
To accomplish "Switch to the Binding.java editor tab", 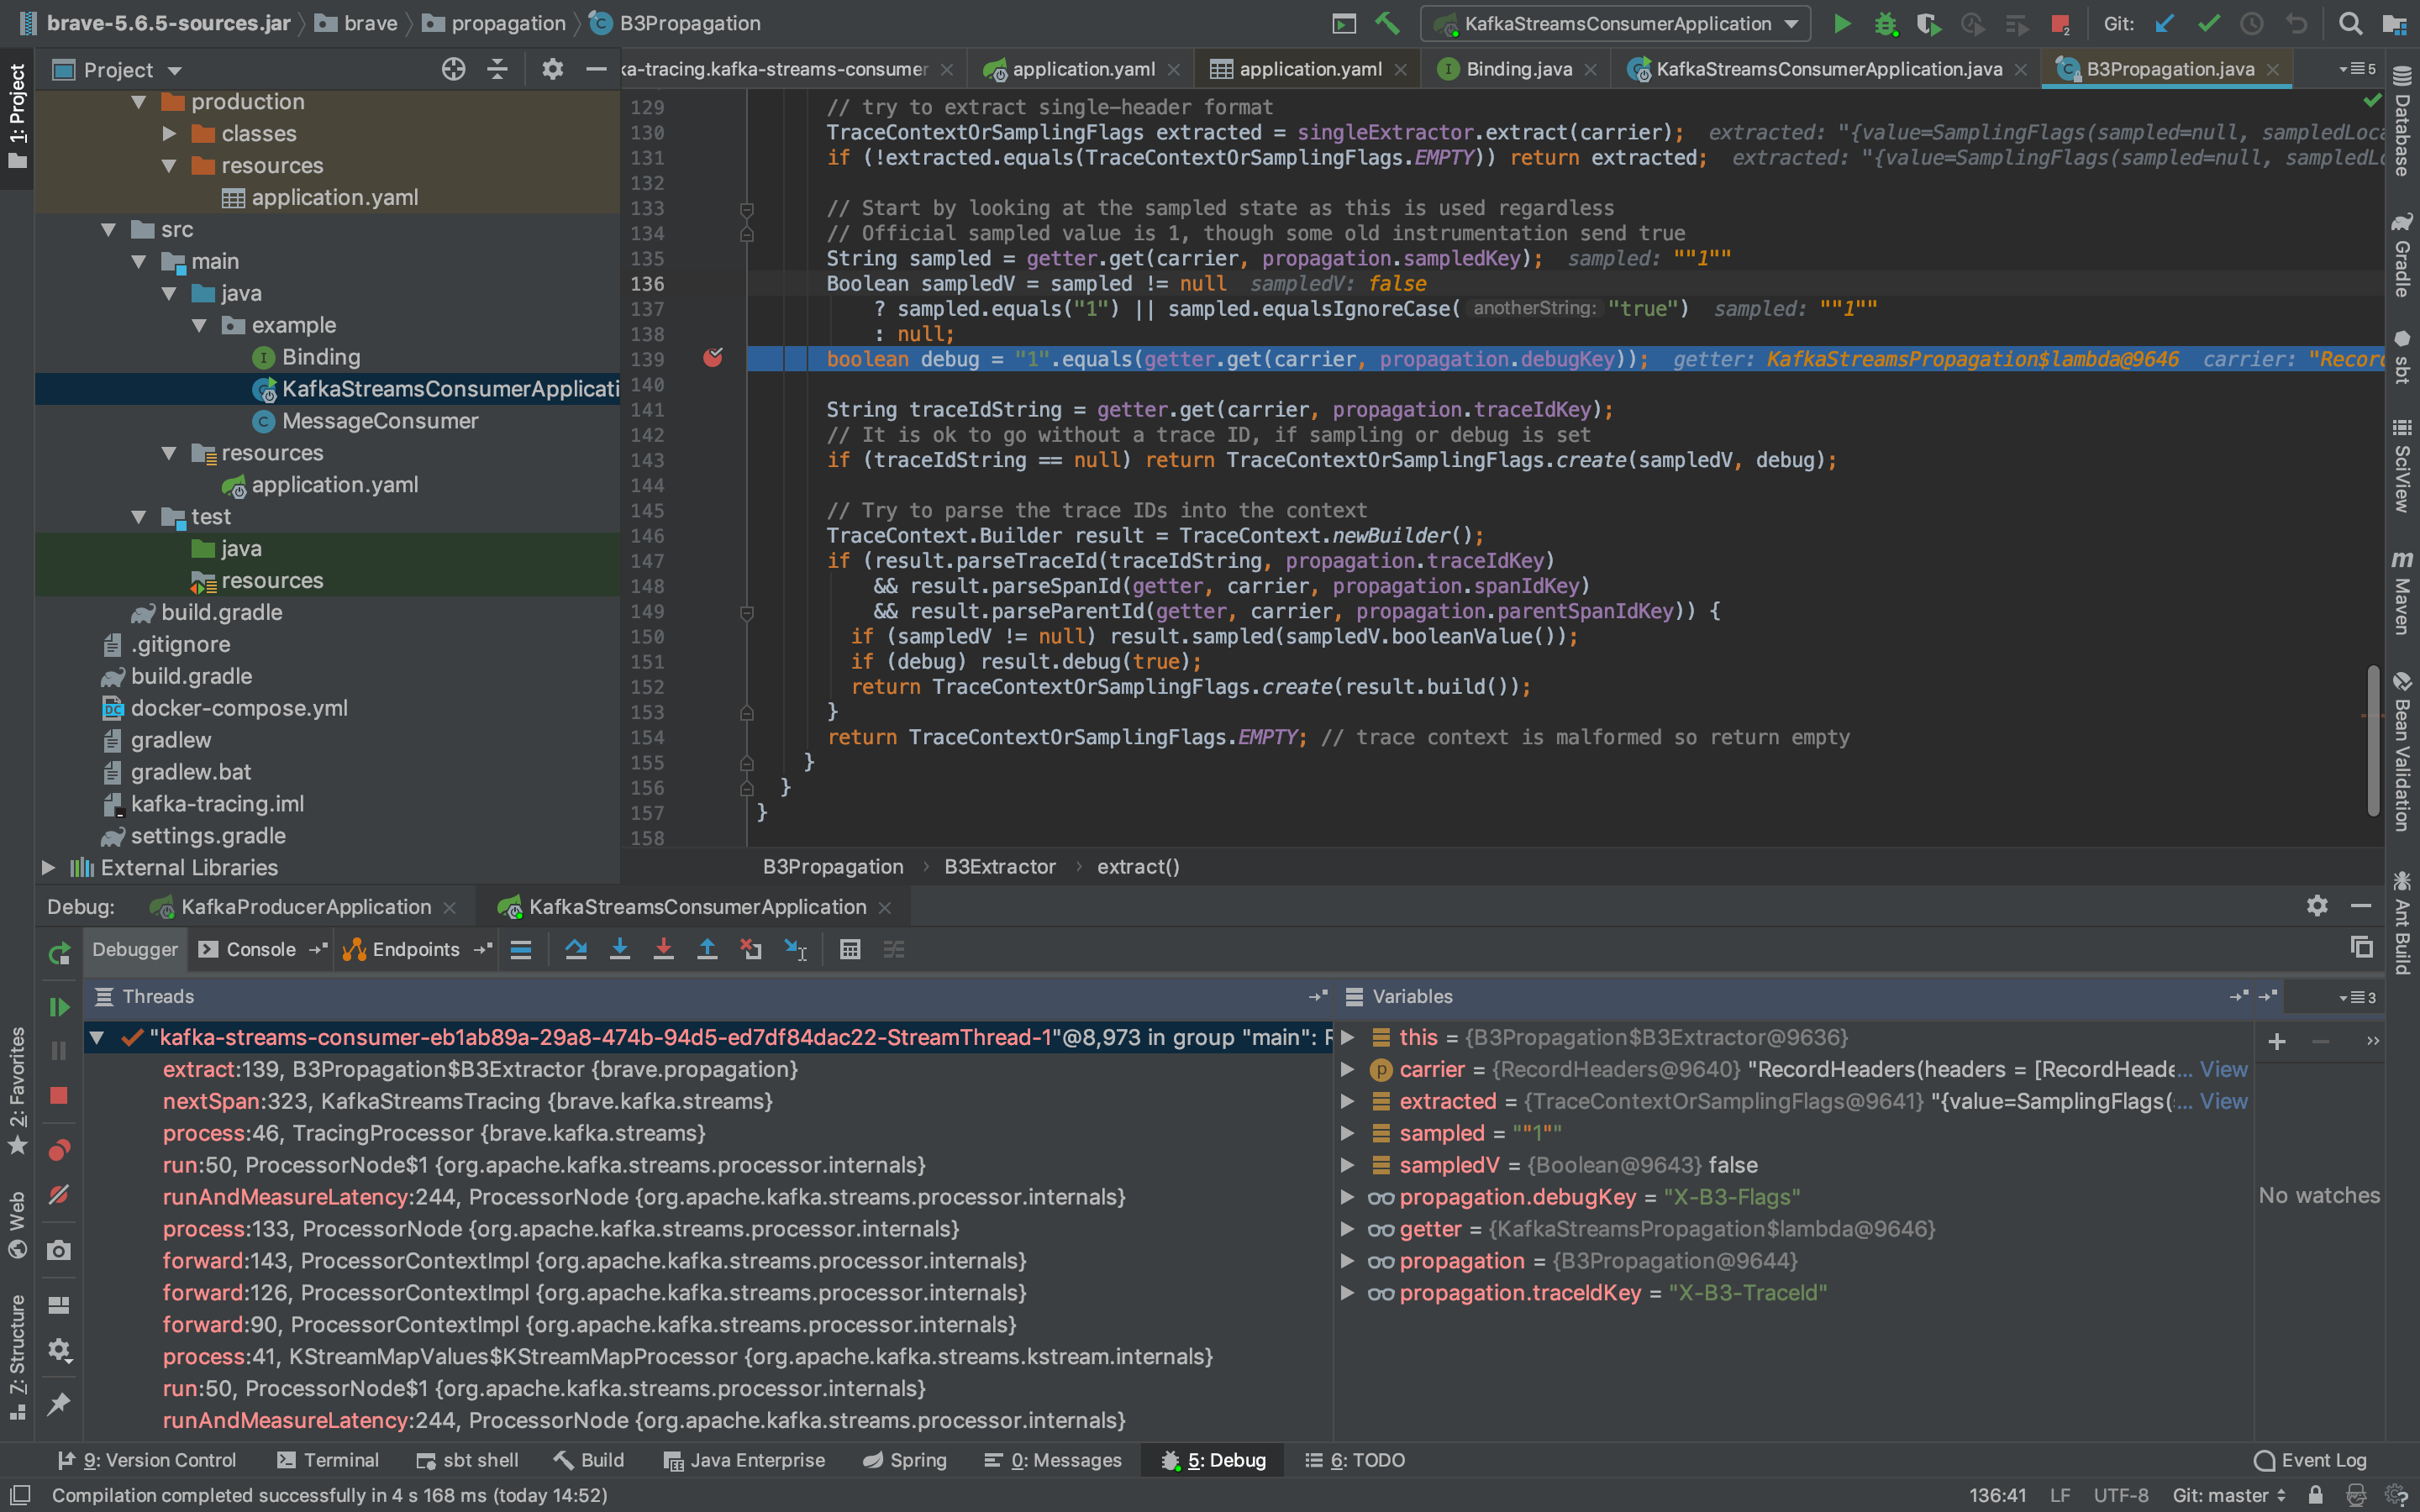I will tap(1518, 69).
